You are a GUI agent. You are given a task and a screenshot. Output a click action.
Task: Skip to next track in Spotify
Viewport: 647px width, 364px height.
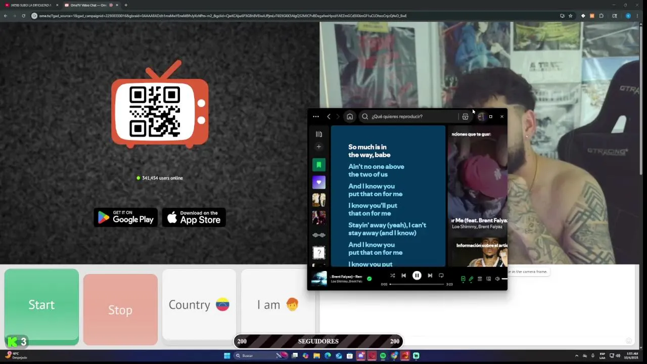pos(430,276)
